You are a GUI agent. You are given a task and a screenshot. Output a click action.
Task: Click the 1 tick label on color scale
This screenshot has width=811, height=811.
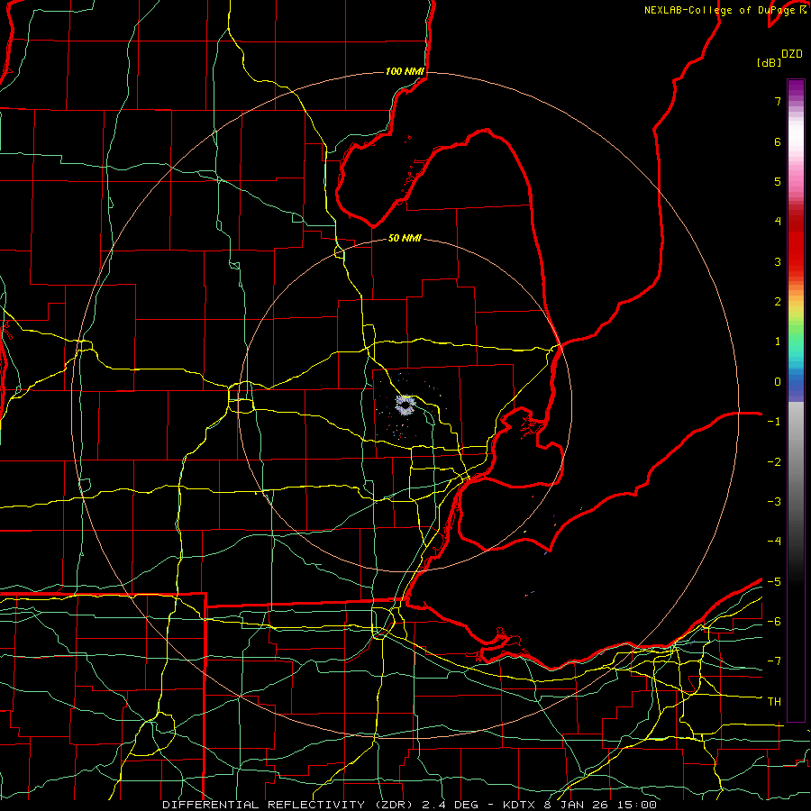(778, 342)
